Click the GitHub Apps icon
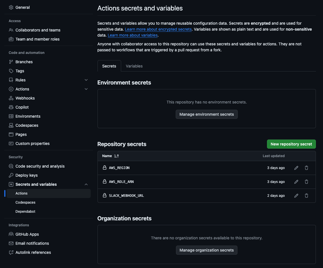 point(11,234)
